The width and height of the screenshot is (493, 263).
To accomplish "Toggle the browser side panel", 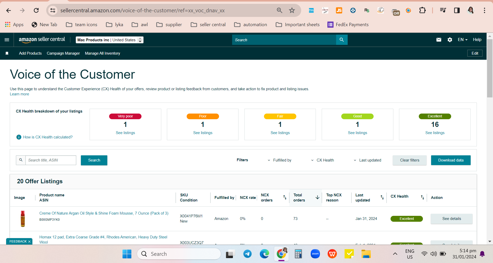I will 457,10.
